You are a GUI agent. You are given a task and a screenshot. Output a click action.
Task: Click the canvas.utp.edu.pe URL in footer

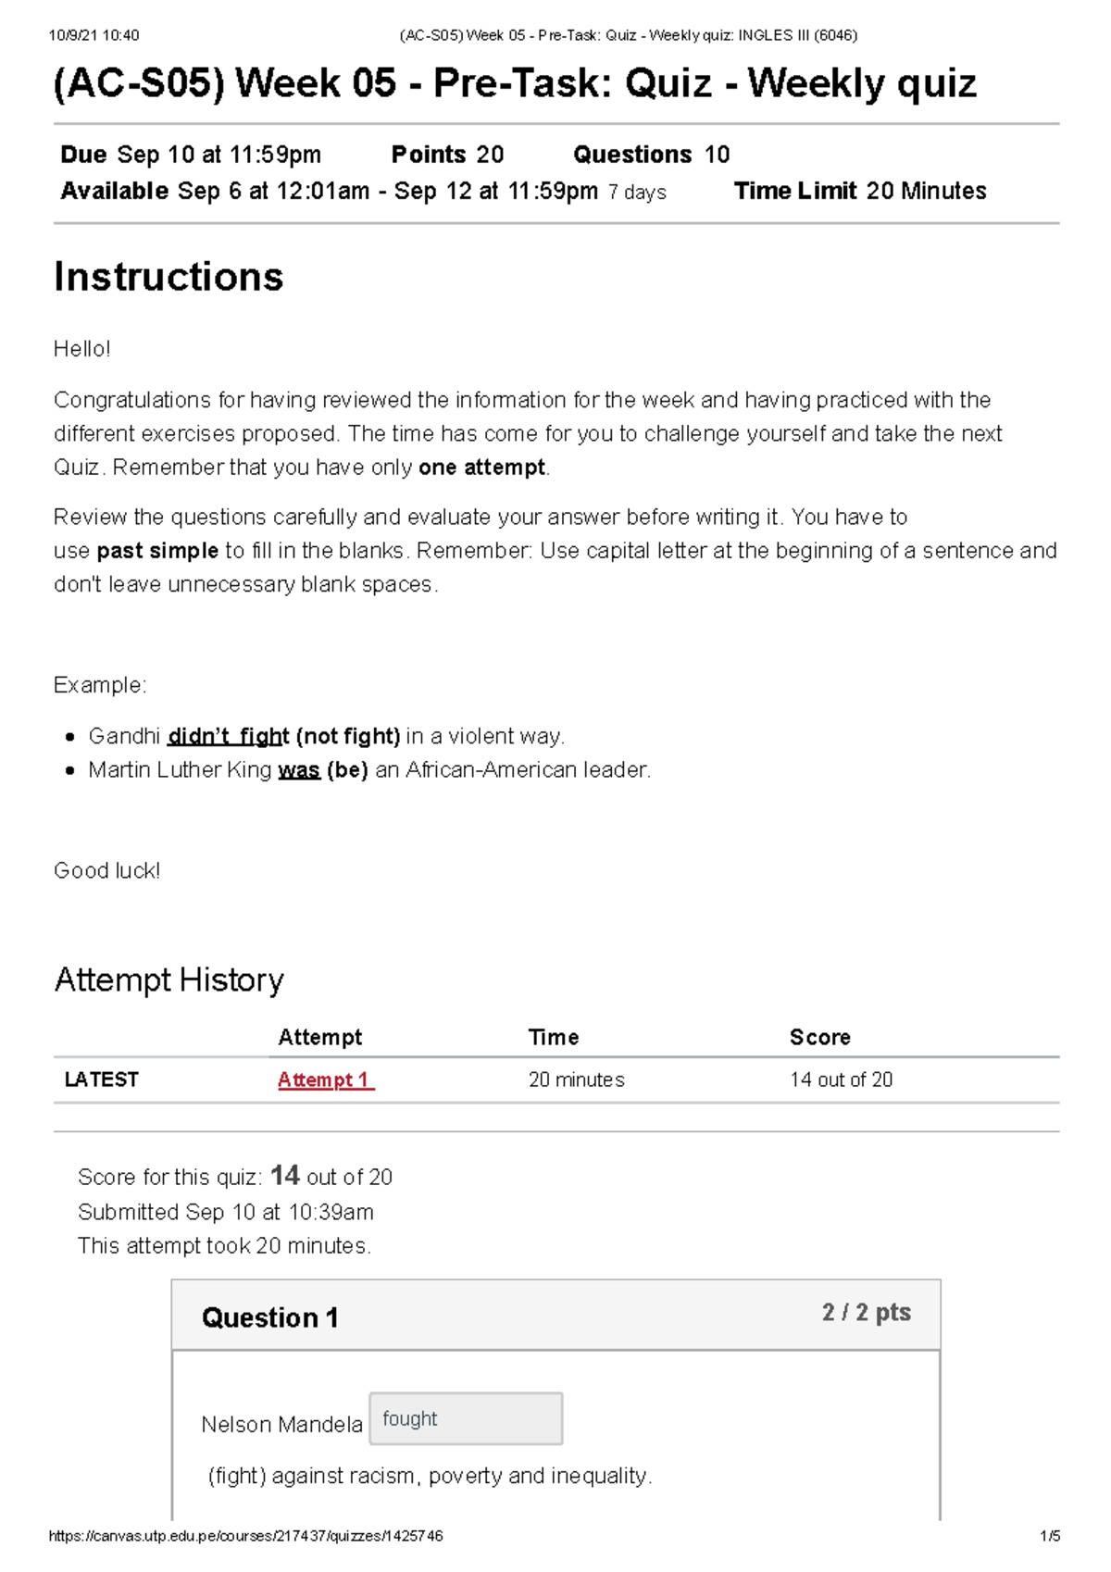(x=245, y=1536)
